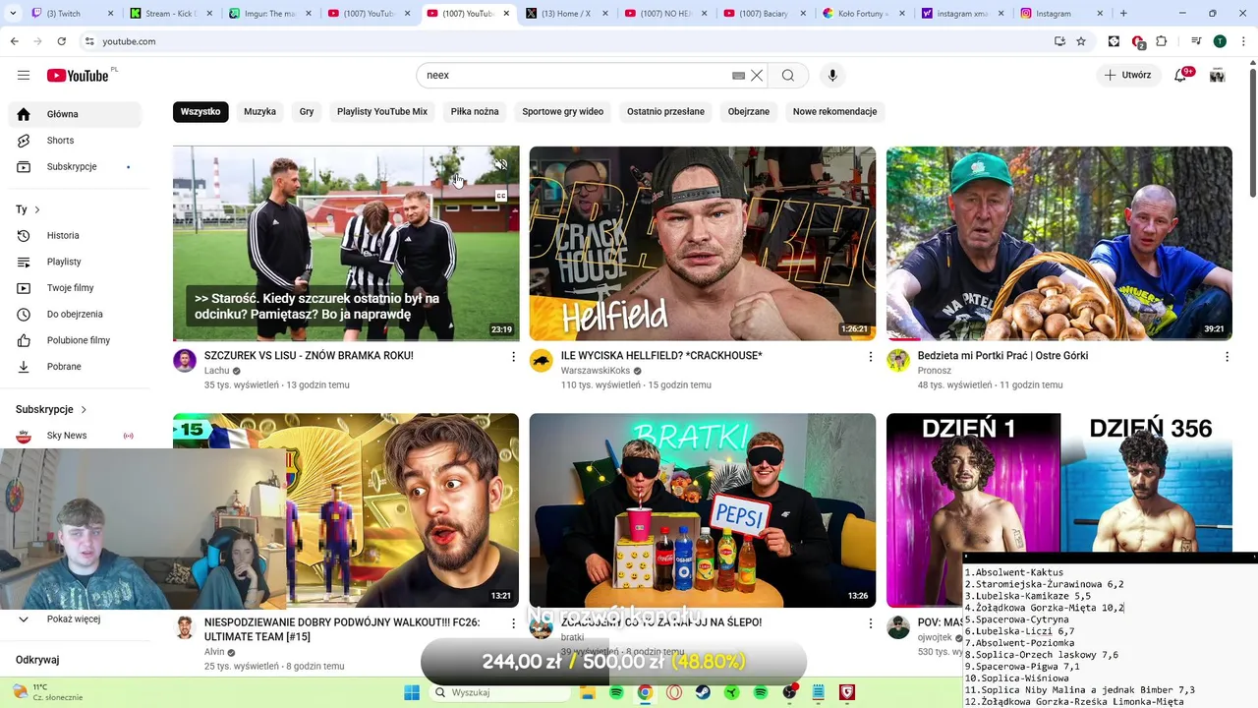
Task: Open more options for Hellfield video
Action: [x=870, y=356]
